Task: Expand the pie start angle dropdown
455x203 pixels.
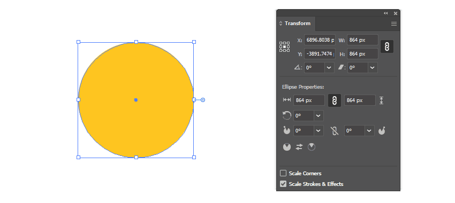Action: coord(318,130)
